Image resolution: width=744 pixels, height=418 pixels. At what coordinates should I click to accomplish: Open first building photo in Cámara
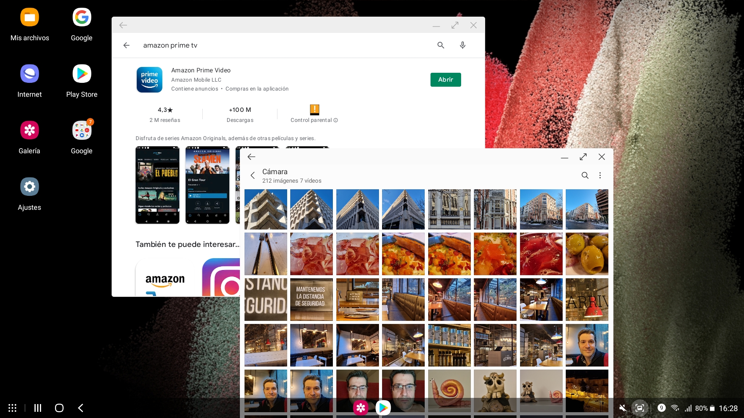click(x=266, y=209)
